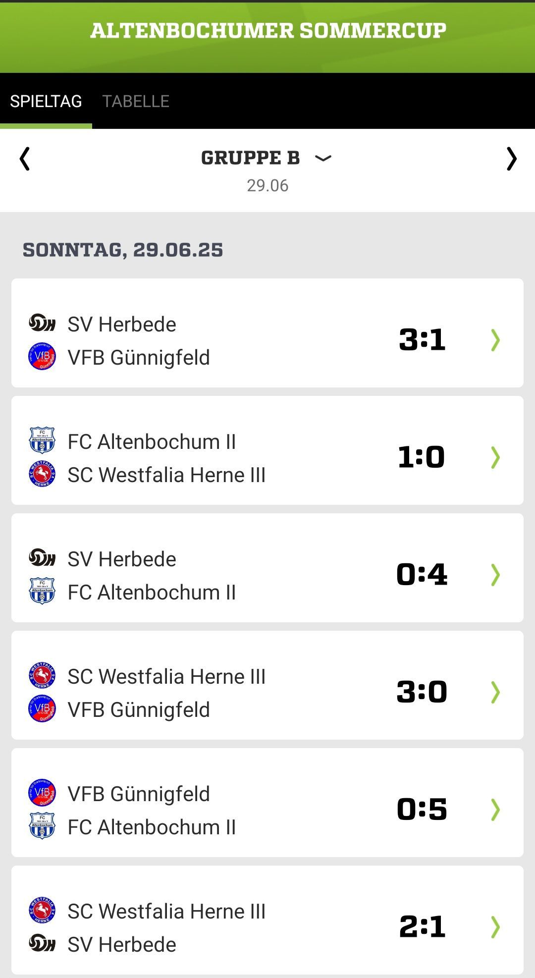535x978 pixels.
Task: Expand the 0:5 match details chevron
Action: [x=495, y=810]
